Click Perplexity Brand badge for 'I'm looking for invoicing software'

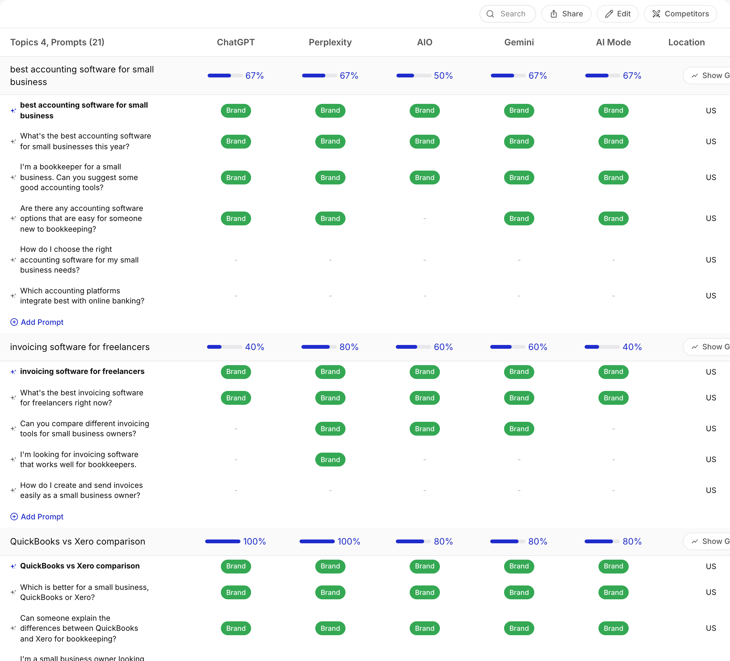(x=330, y=459)
